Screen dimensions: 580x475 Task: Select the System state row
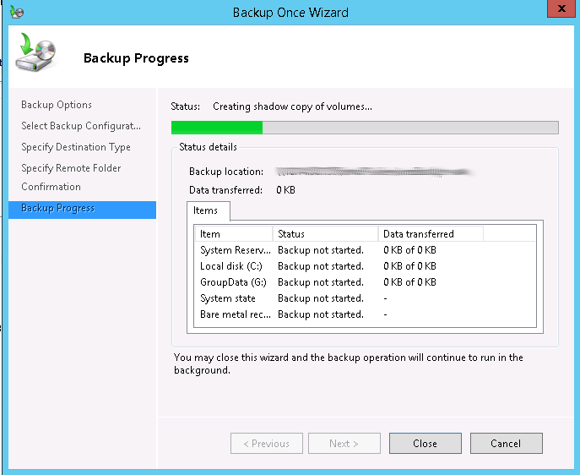pos(228,298)
